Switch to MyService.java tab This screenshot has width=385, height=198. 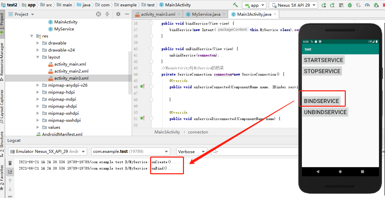click(x=206, y=14)
